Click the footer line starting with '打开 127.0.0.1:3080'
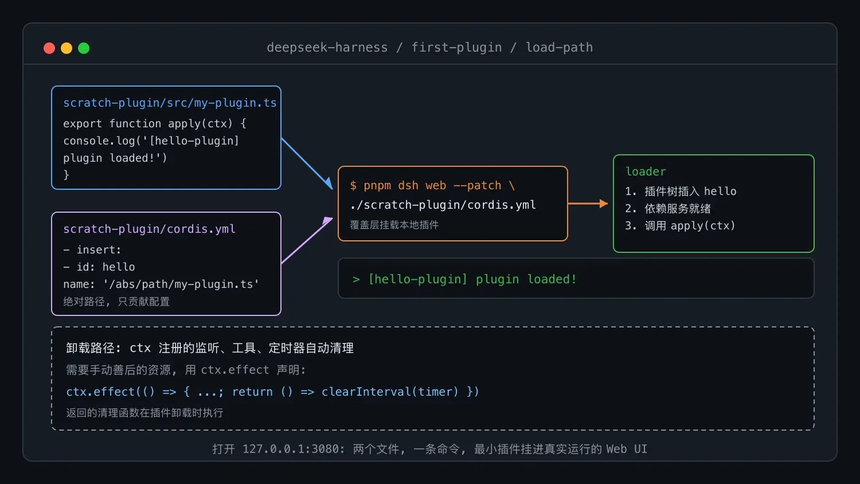 coord(430,449)
